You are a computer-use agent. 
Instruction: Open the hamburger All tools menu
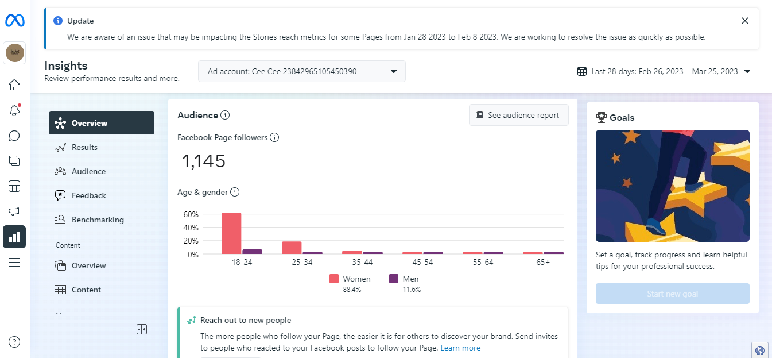(14, 263)
